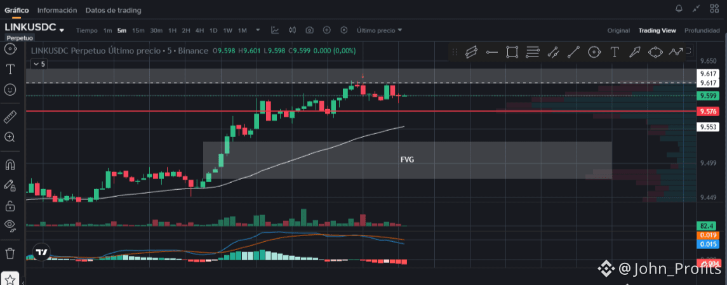Click the TradingView logo on chart

(42, 252)
